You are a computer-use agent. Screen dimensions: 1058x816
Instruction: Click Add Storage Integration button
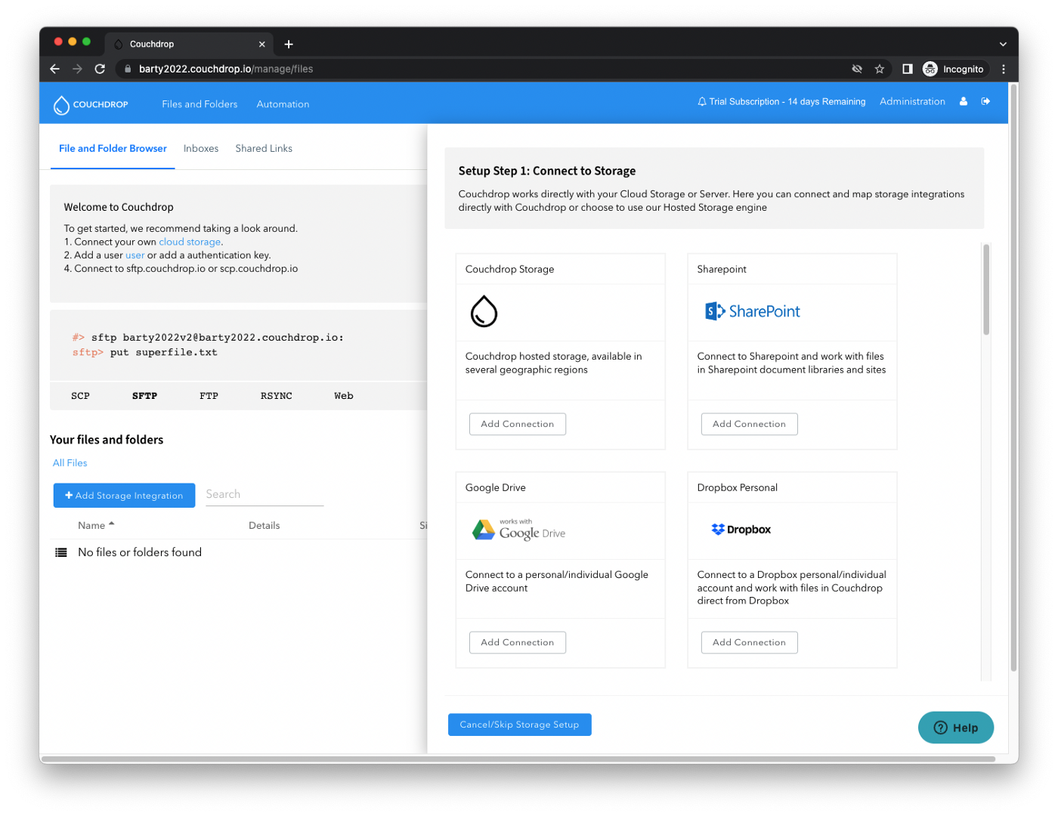click(125, 496)
